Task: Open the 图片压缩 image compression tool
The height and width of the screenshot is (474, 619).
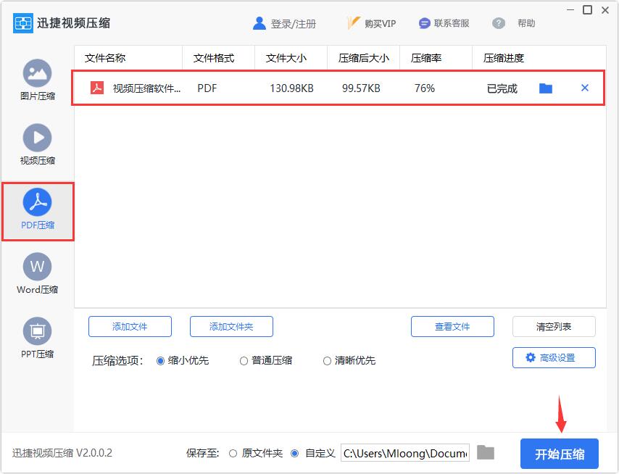Action: tap(38, 80)
